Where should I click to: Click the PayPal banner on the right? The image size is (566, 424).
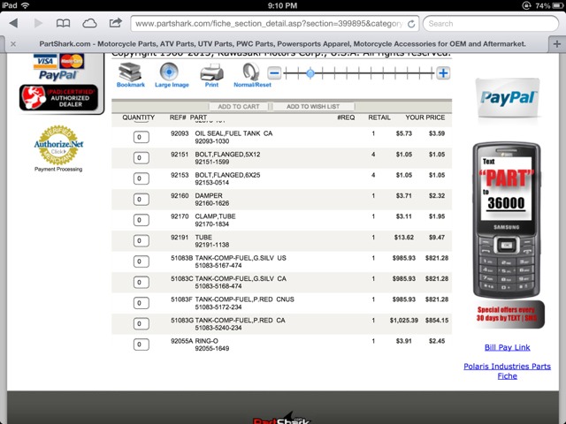click(x=508, y=98)
